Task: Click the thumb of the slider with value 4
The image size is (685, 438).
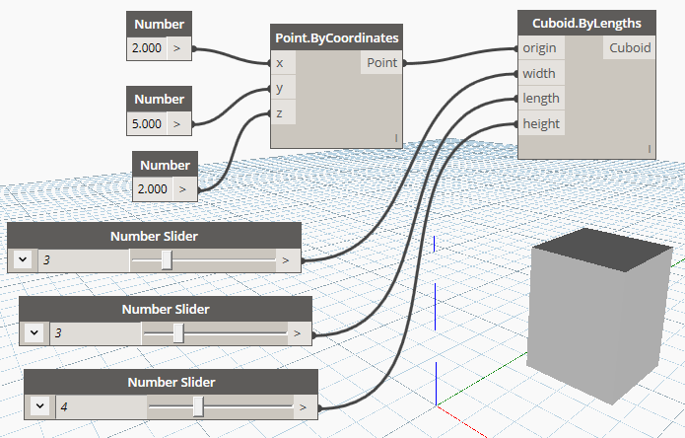Action: tap(198, 406)
